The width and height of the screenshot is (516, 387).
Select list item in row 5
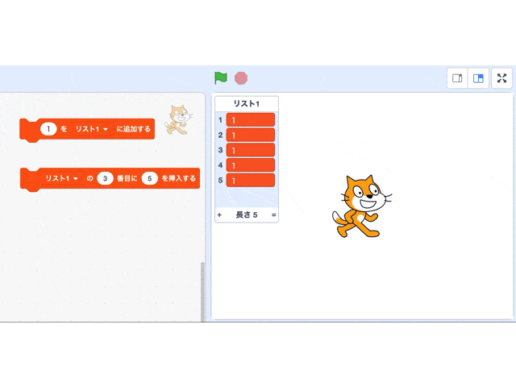pyautogui.click(x=251, y=181)
